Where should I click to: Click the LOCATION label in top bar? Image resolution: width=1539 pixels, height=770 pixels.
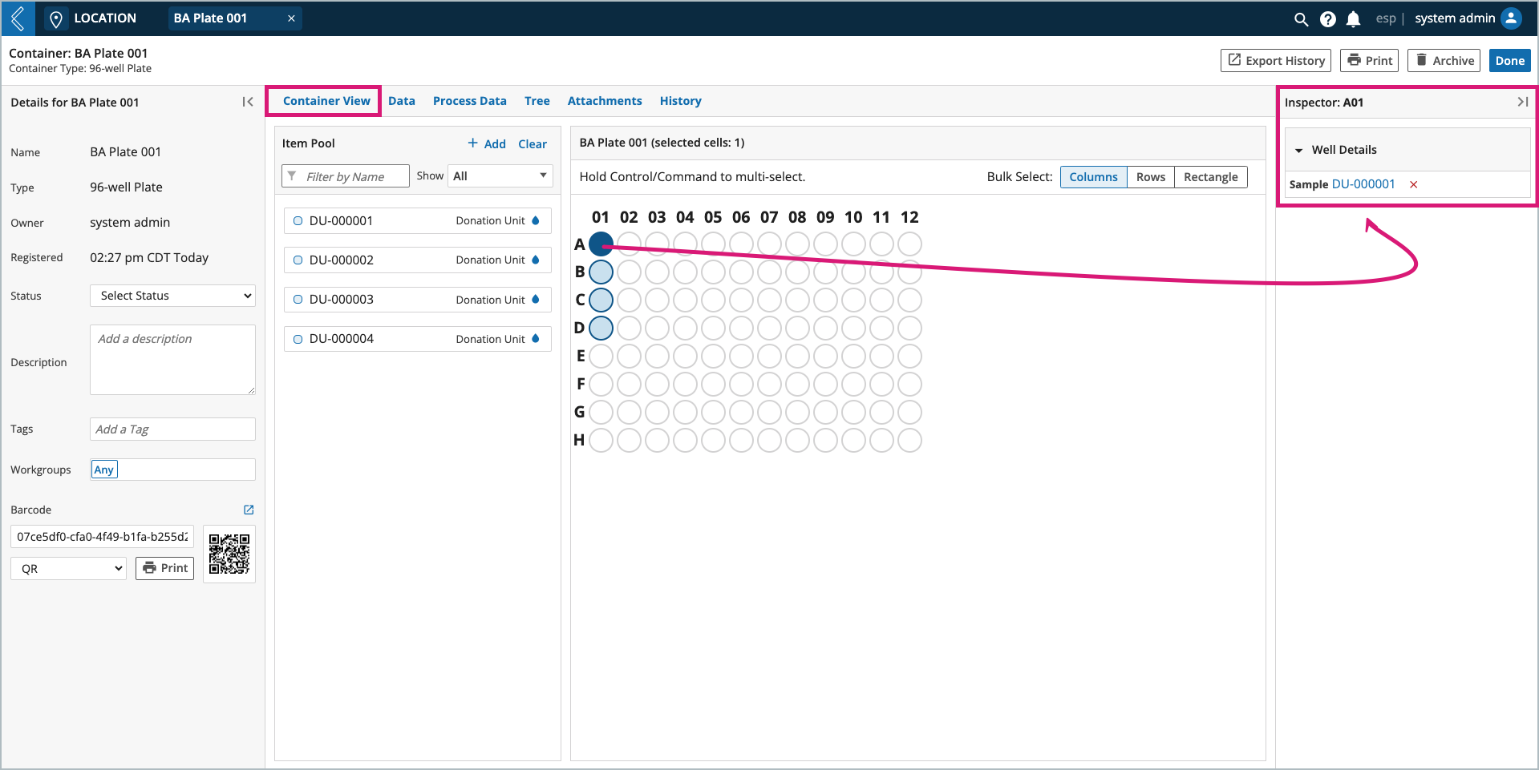[x=105, y=18]
